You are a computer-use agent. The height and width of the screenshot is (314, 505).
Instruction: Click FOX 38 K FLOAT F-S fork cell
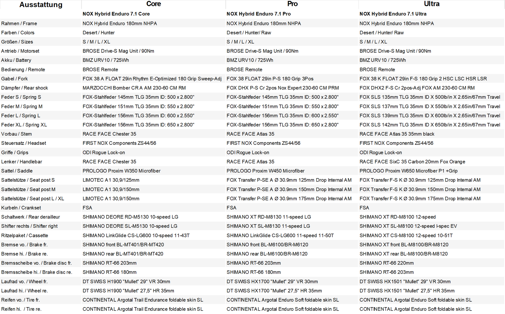tap(423, 79)
